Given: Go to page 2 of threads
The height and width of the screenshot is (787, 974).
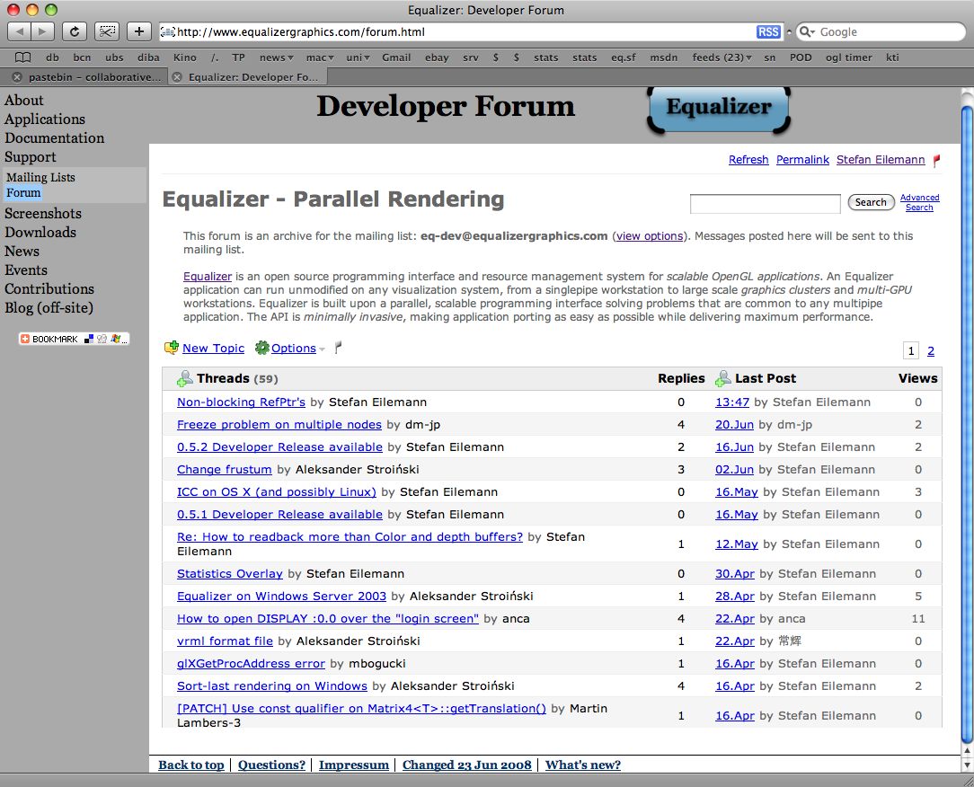Looking at the screenshot, I should click(931, 351).
